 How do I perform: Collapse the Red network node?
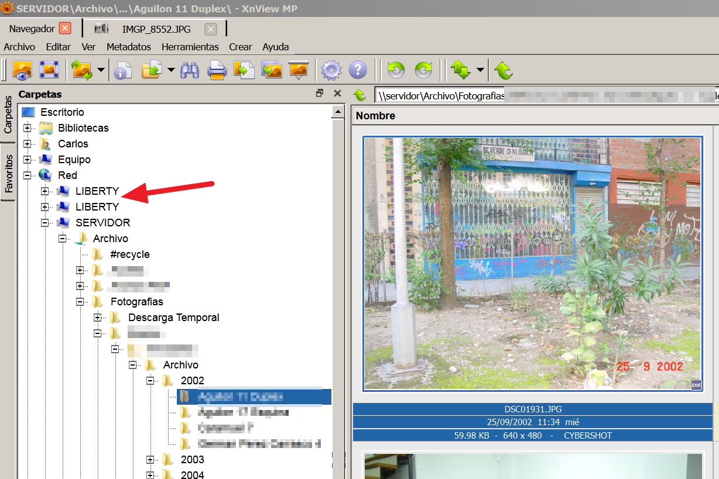(x=27, y=175)
